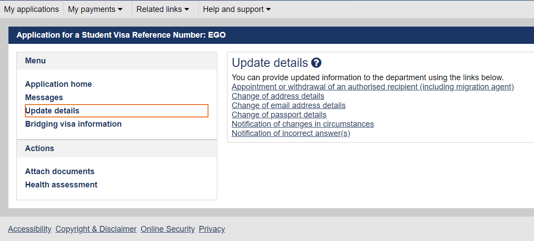Open Appointment or withdrawal of authorised recipient
Image resolution: width=534 pixels, height=241 pixels.
373,87
